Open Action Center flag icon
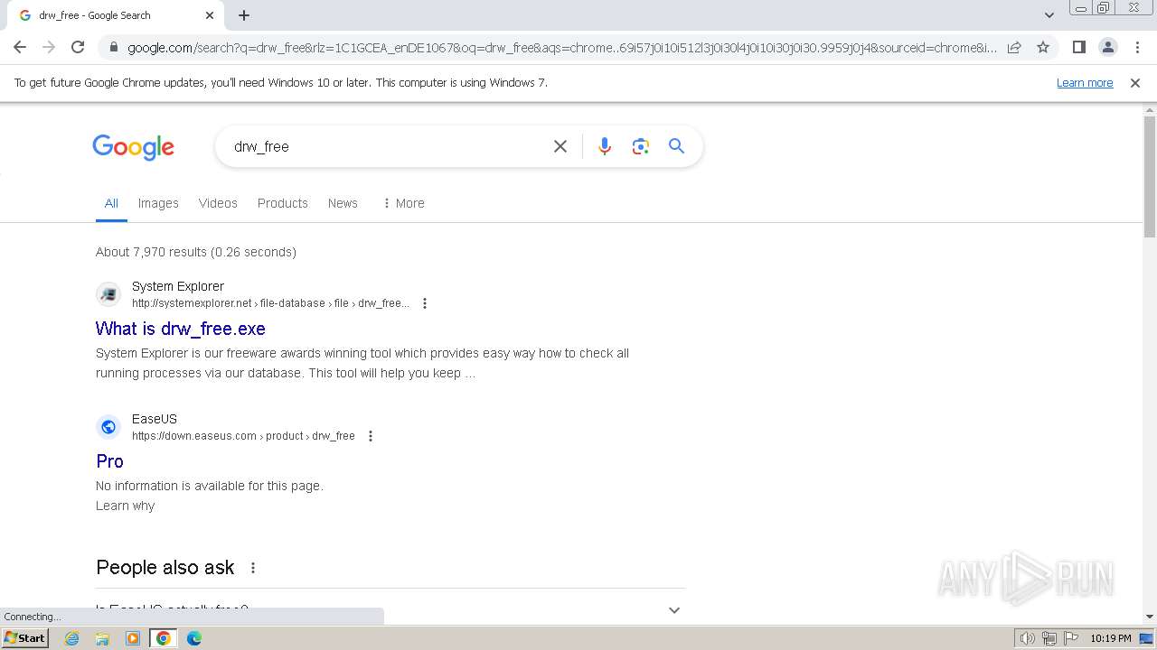 (1069, 638)
